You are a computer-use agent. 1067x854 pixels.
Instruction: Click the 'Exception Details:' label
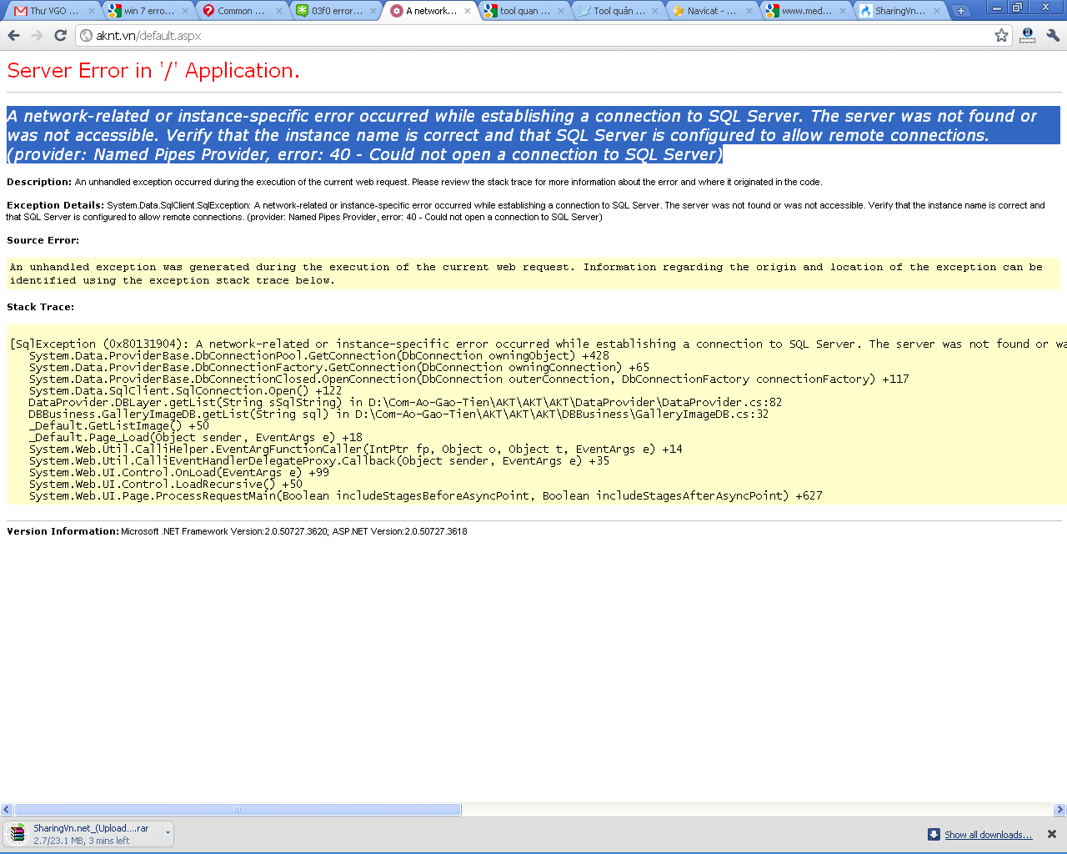pos(55,205)
